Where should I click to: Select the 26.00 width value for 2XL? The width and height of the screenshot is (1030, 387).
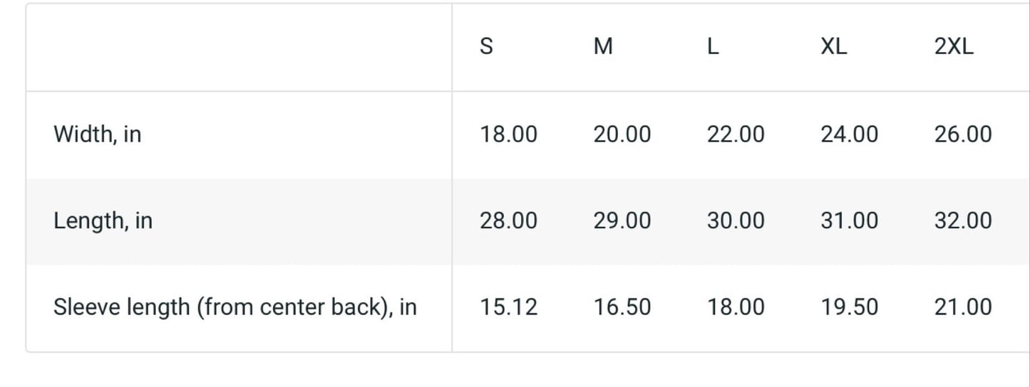(962, 134)
